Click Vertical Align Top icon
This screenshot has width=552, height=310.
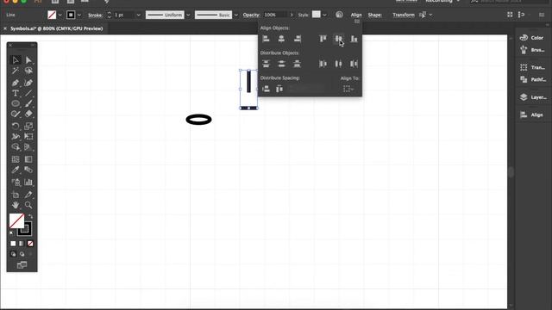[323, 39]
